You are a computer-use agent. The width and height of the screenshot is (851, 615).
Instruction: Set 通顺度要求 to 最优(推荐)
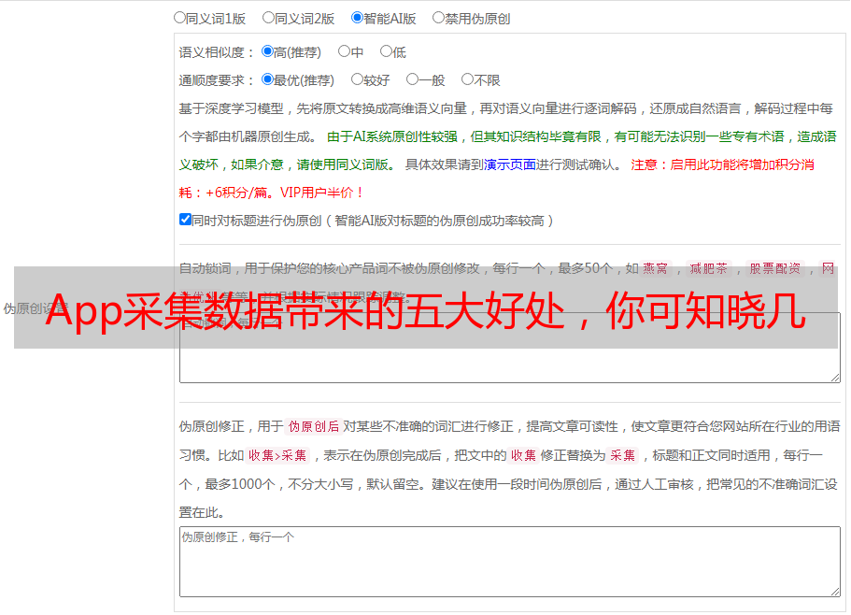tap(267, 79)
